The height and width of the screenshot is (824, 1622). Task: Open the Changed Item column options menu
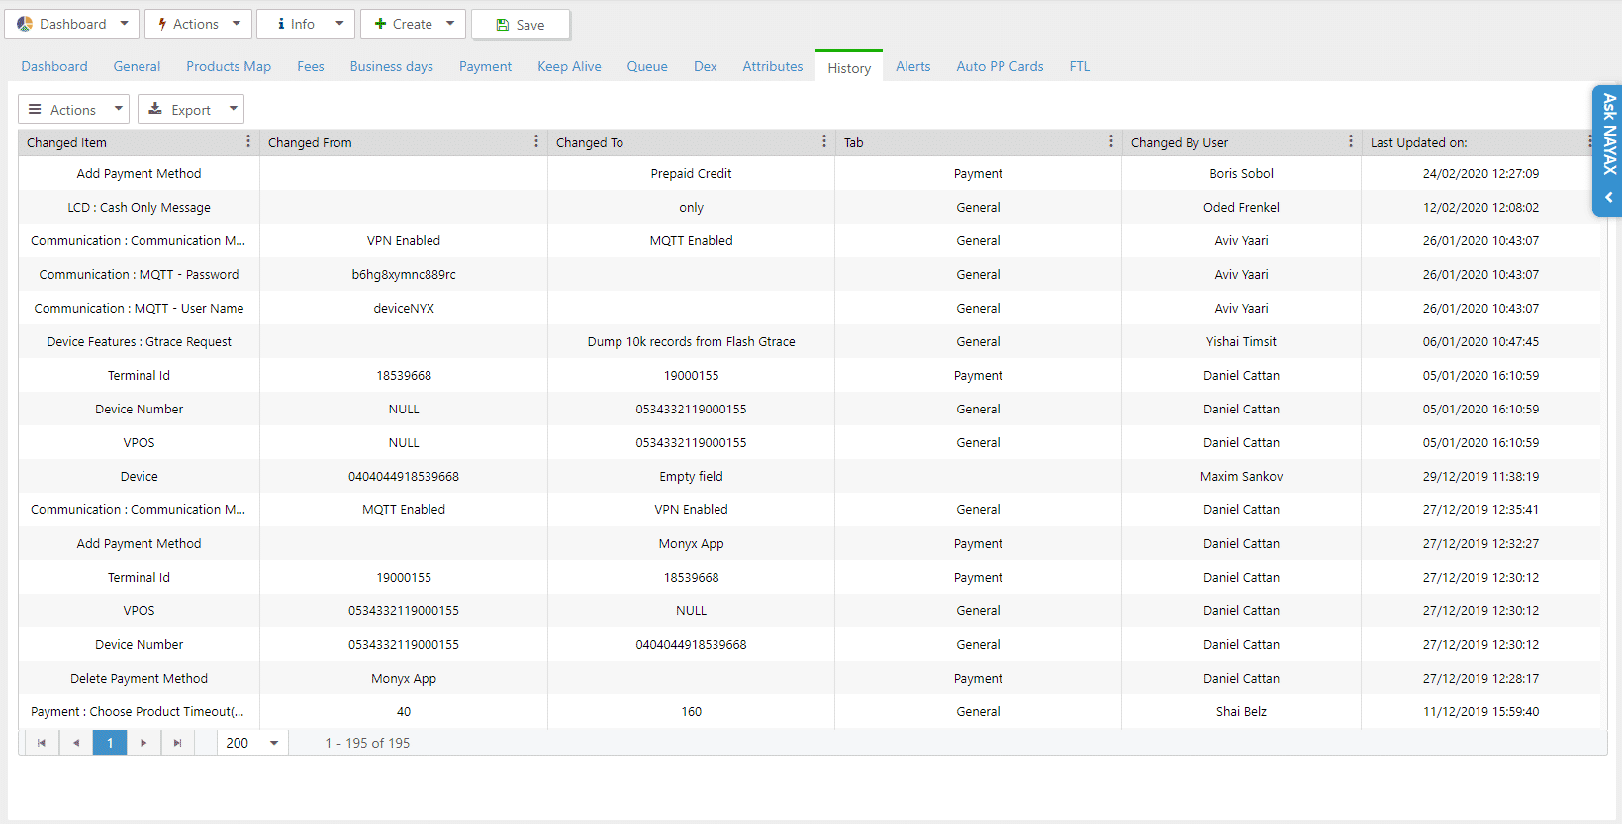point(248,142)
